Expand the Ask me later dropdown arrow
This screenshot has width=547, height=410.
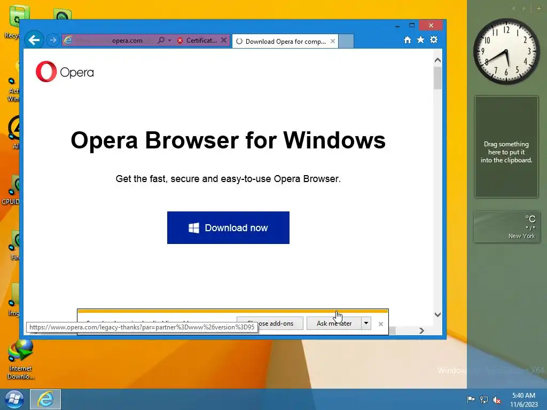366,324
